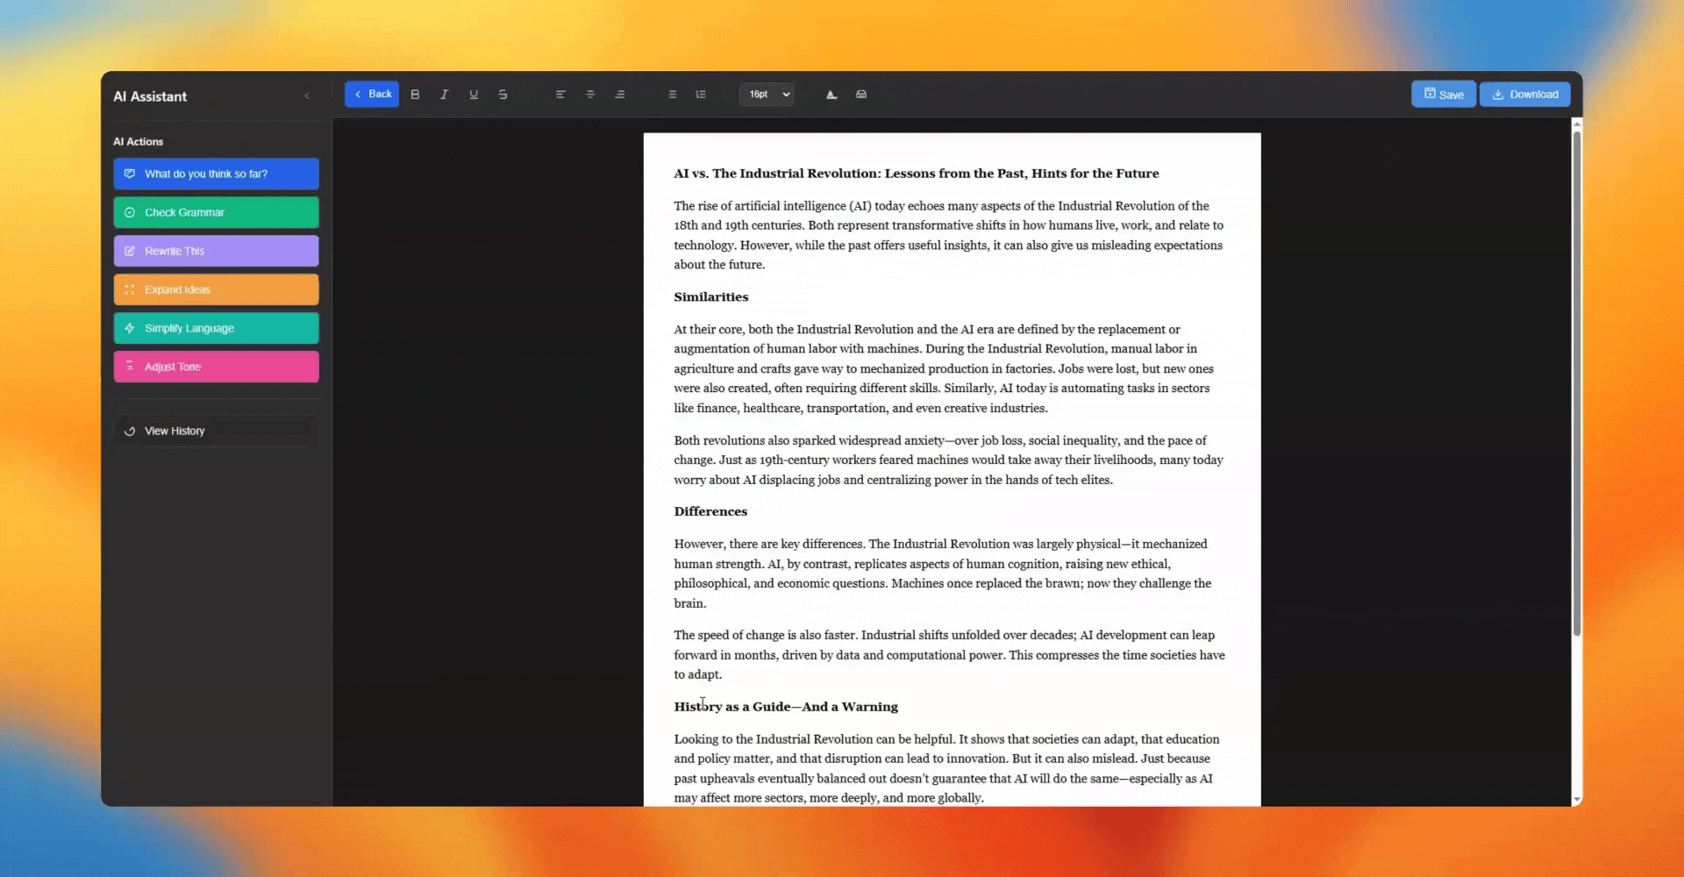Download the document
Image resolution: width=1684 pixels, height=877 pixels.
[x=1524, y=95]
